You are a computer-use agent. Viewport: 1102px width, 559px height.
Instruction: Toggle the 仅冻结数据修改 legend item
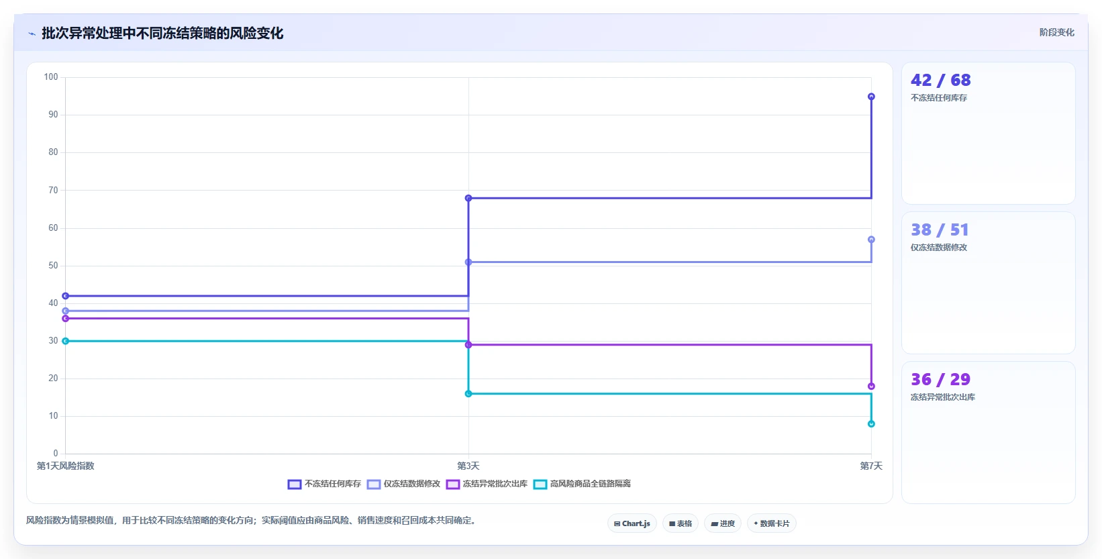pos(403,484)
